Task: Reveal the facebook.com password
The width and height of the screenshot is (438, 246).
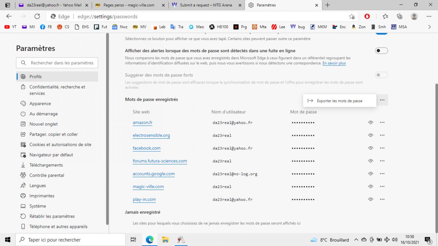Action: (x=370, y=148)
